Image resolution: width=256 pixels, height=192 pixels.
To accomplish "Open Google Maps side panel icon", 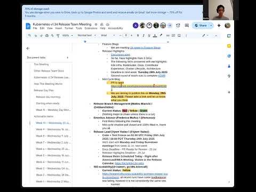I will tap(229, 76).
